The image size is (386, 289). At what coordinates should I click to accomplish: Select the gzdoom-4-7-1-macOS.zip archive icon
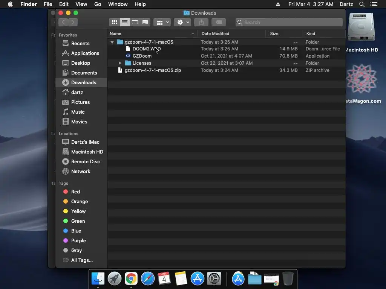tap(120, 70)
